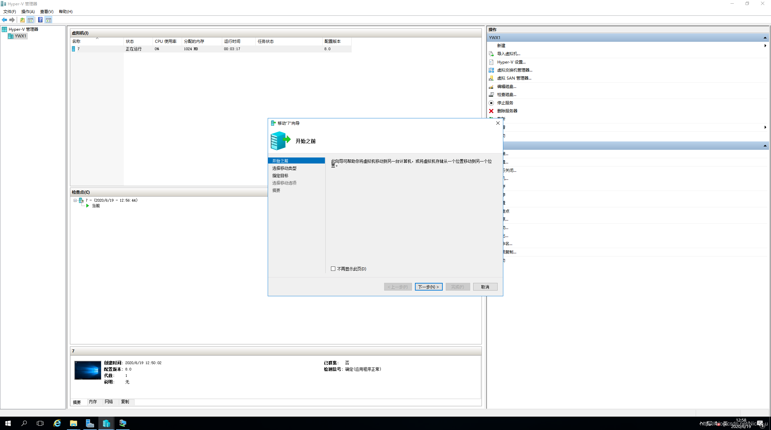This screenshot has height=430, width=771.
Task: Click the VM 7 preview thumbnail
Action: coord(88,370)
